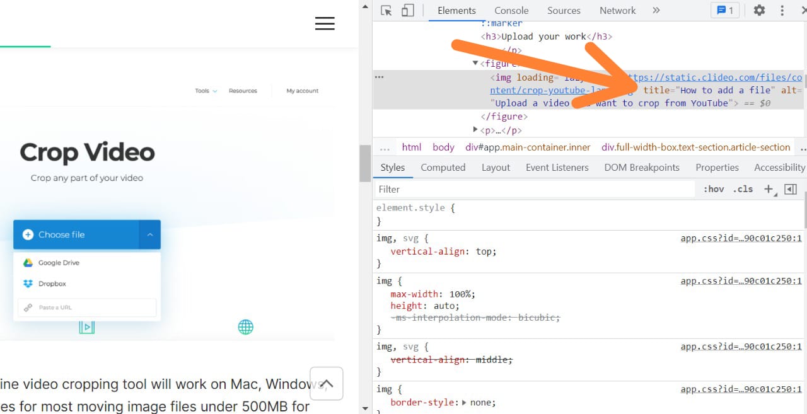Screen dimensions: 807x414
Task: Select the html breadcrumb
Action: (411, 147)
